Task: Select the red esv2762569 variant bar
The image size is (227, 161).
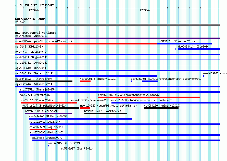Action: [x=43, y=130]
